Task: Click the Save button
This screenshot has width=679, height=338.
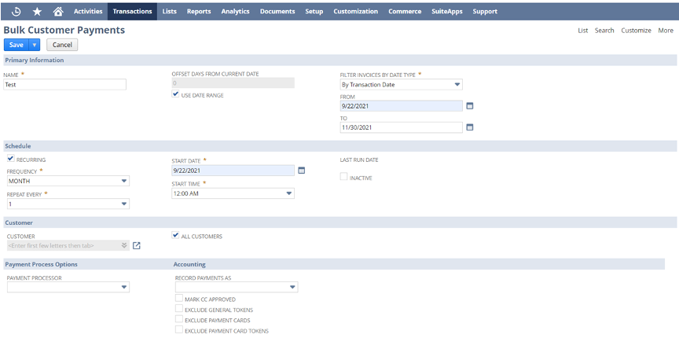Action: pyautogui.click(x=17, y=45)
